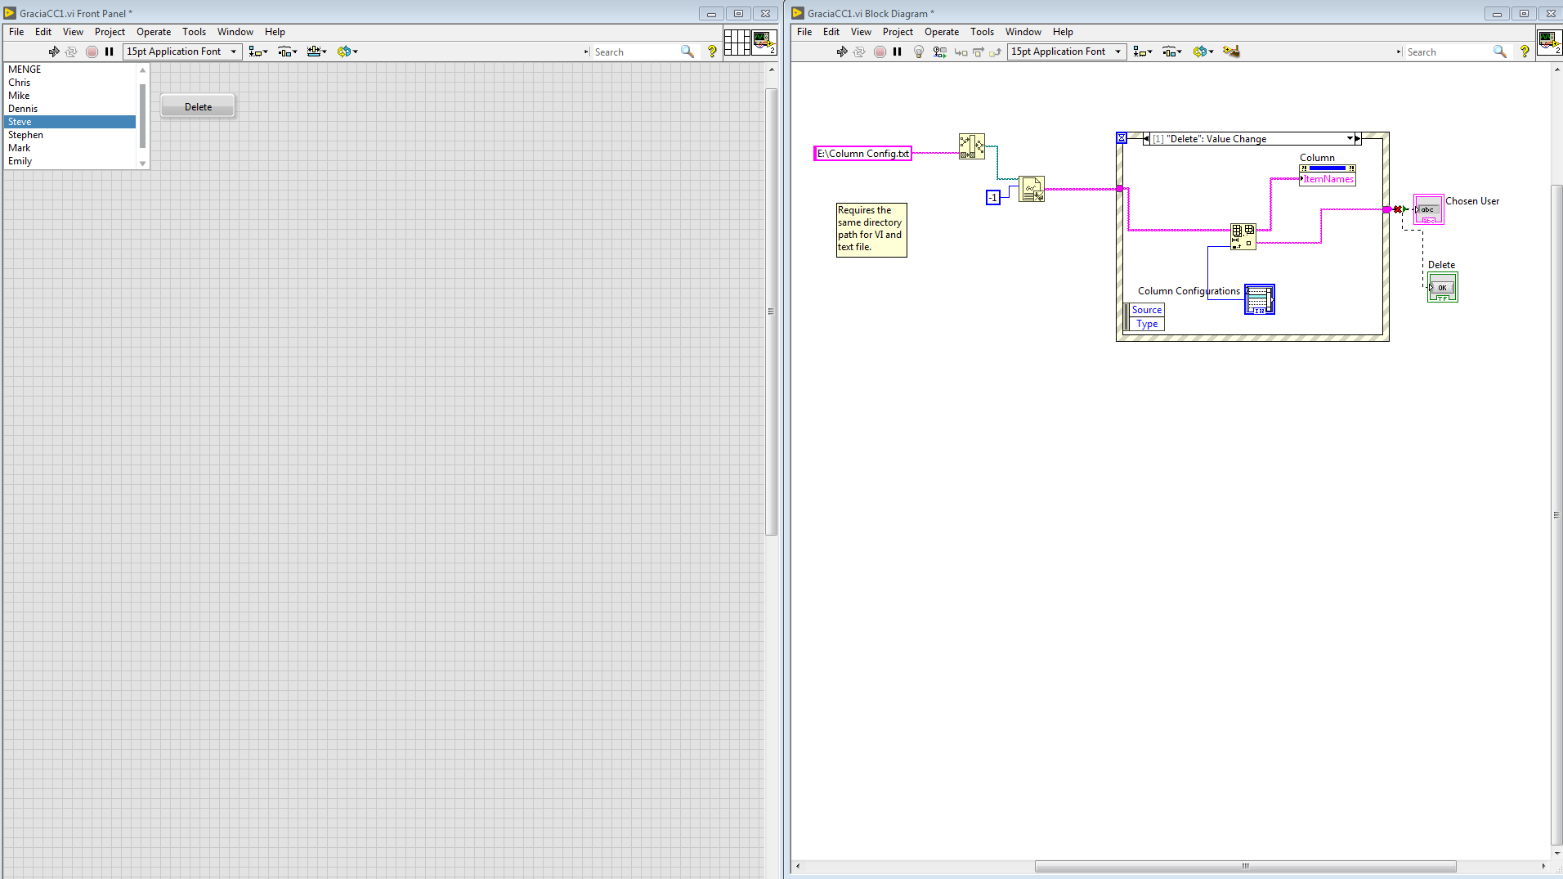
Task: Click Run Continuously in Block Diagram toolbar
Action: point(859,52)
